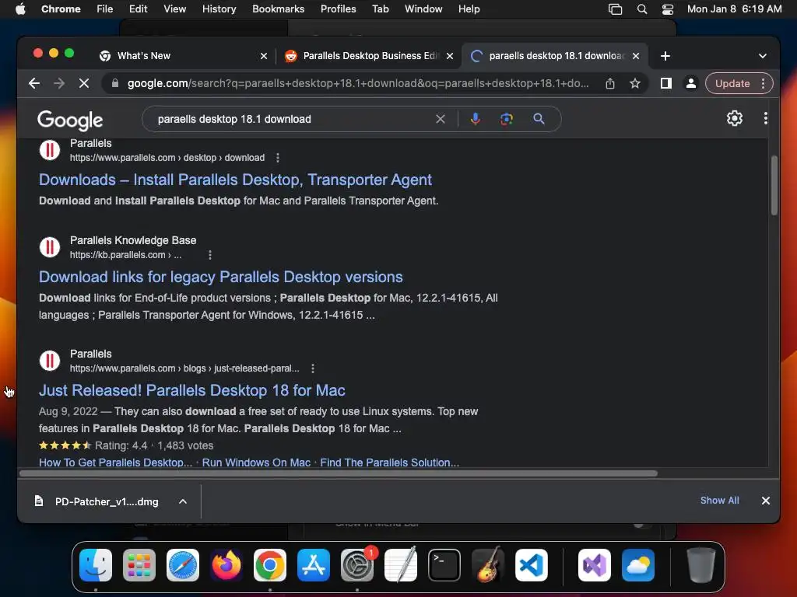Clear the Google search box text
This screenshot has height=597, width=797.
441,119
